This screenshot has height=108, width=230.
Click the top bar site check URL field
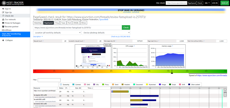(176, 3)
